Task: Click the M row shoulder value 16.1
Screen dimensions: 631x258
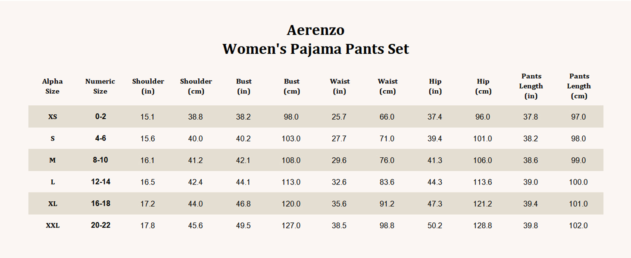Action: 147,160
